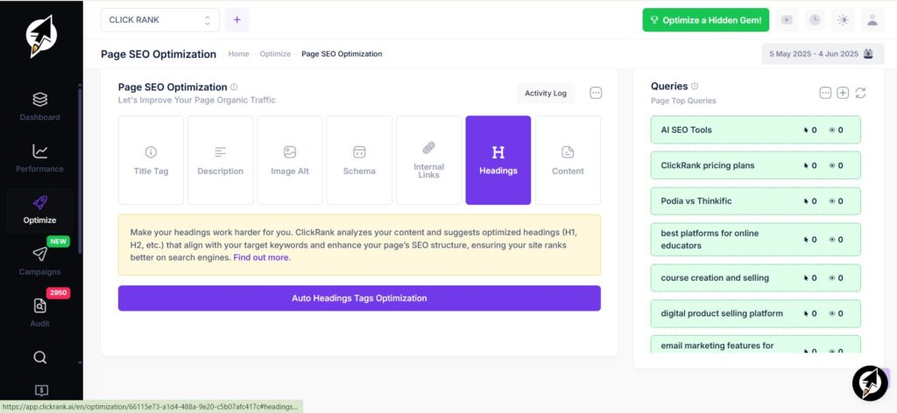Click the info icon next to Page SEO Optimization
The height and width of the screenshot is (413, 897).
[234, 87]
